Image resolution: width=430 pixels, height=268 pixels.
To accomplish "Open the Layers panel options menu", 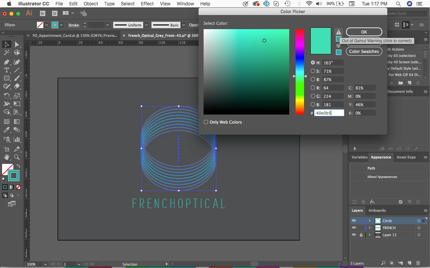I will 426,211.
